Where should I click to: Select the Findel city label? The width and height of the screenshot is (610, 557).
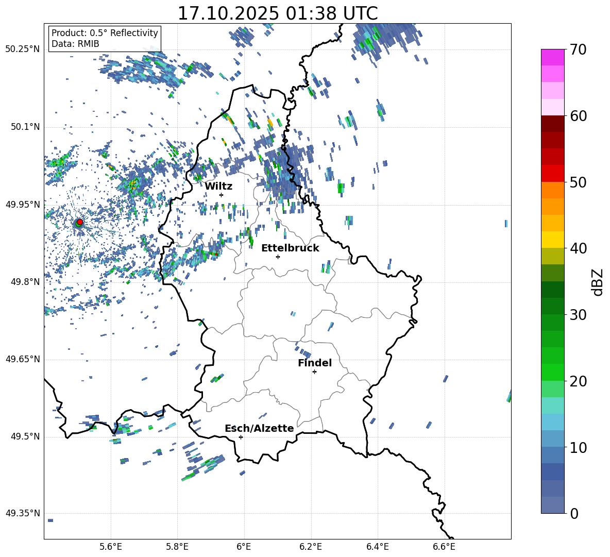pyautogui.click(x=315, y=363)
